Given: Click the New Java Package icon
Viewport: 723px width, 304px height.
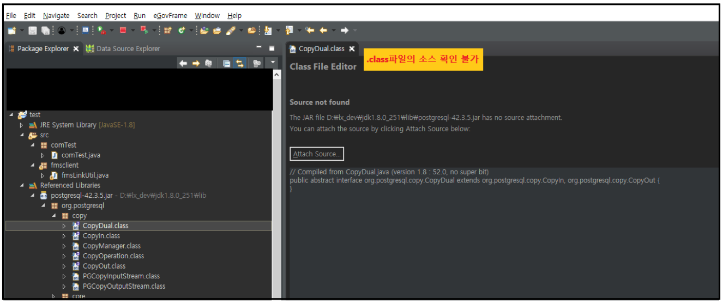Looking at the screenshot, I should point(168,31).
